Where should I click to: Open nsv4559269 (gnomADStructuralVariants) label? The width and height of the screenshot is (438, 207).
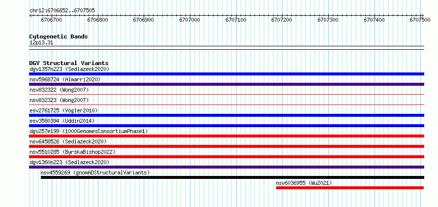(95, 172)
